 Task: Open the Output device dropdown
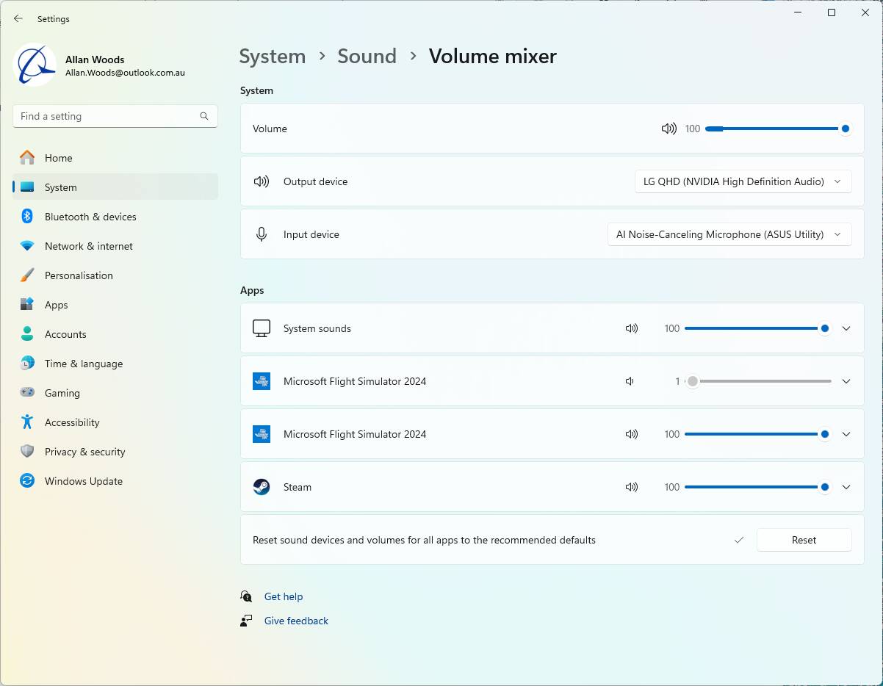[743, 181]
